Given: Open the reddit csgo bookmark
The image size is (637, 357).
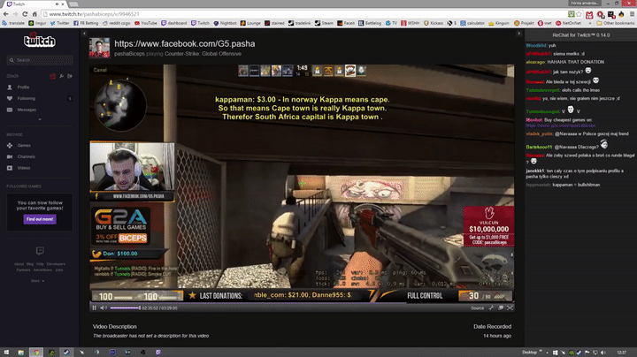Looking at the screenshot, I should coord(116,23).
